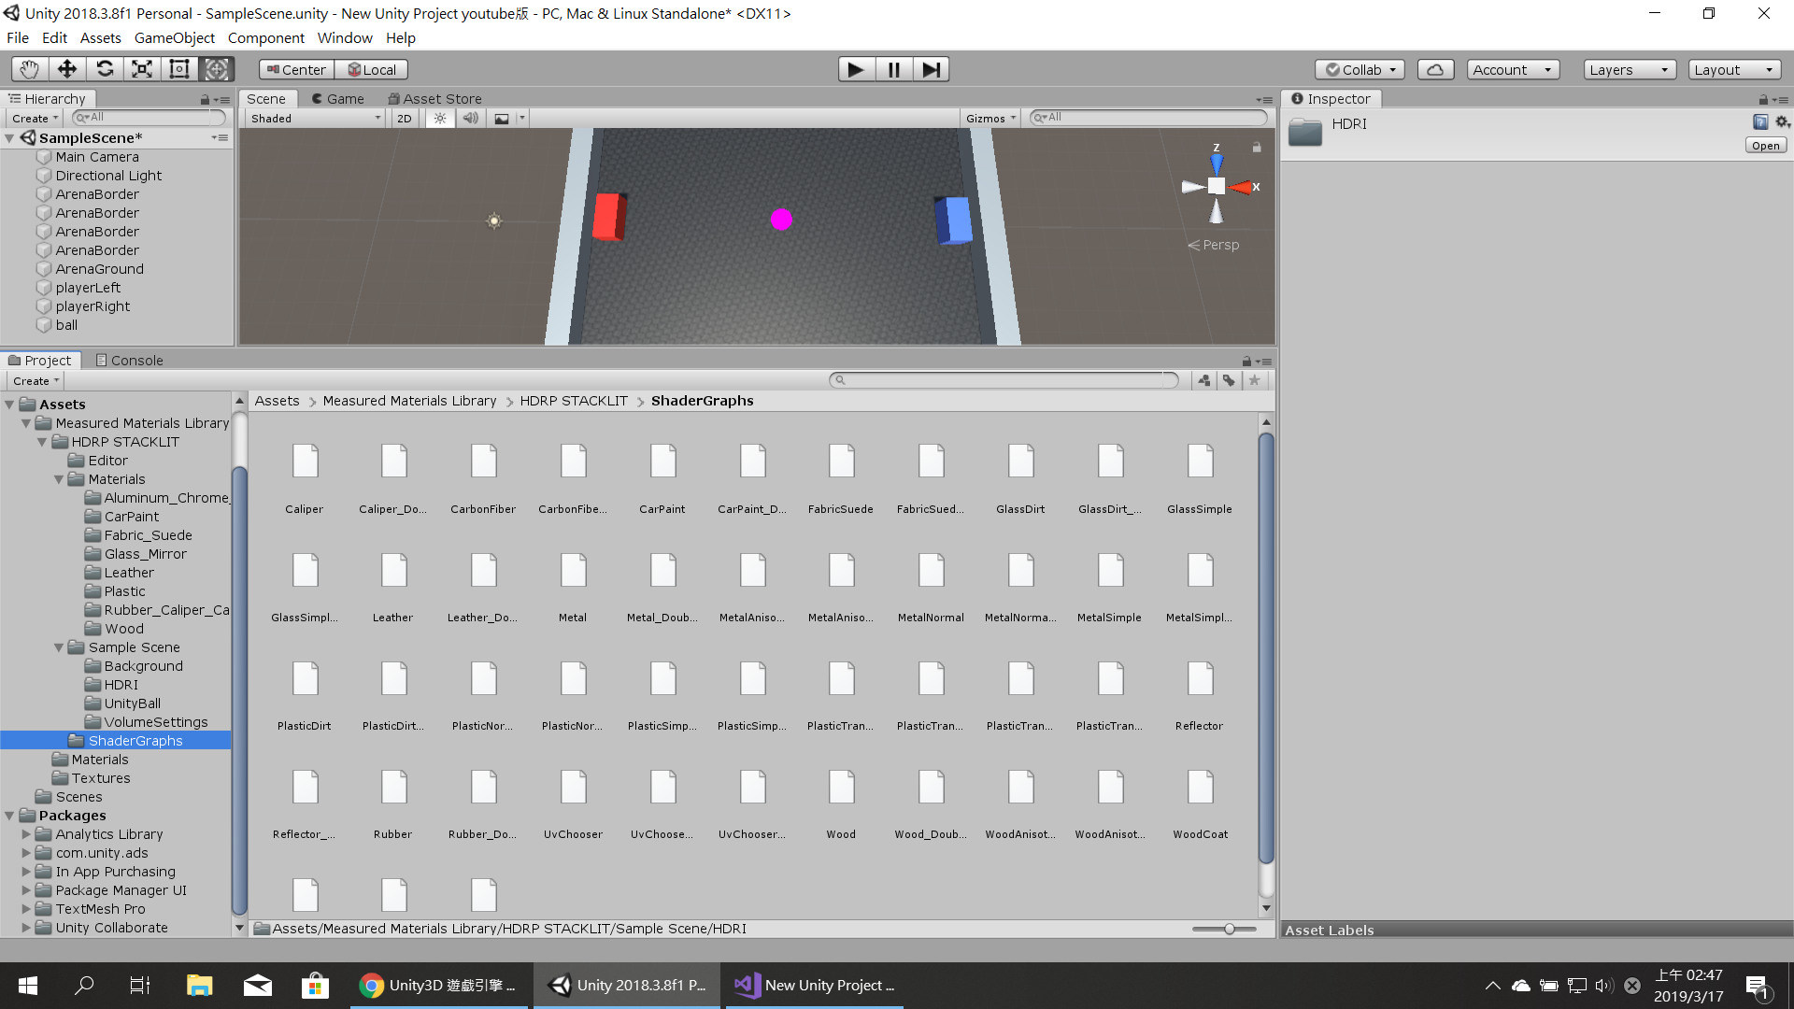Open Shaded draw mode dropdown

pyautogui.click(x=316, y=119)
